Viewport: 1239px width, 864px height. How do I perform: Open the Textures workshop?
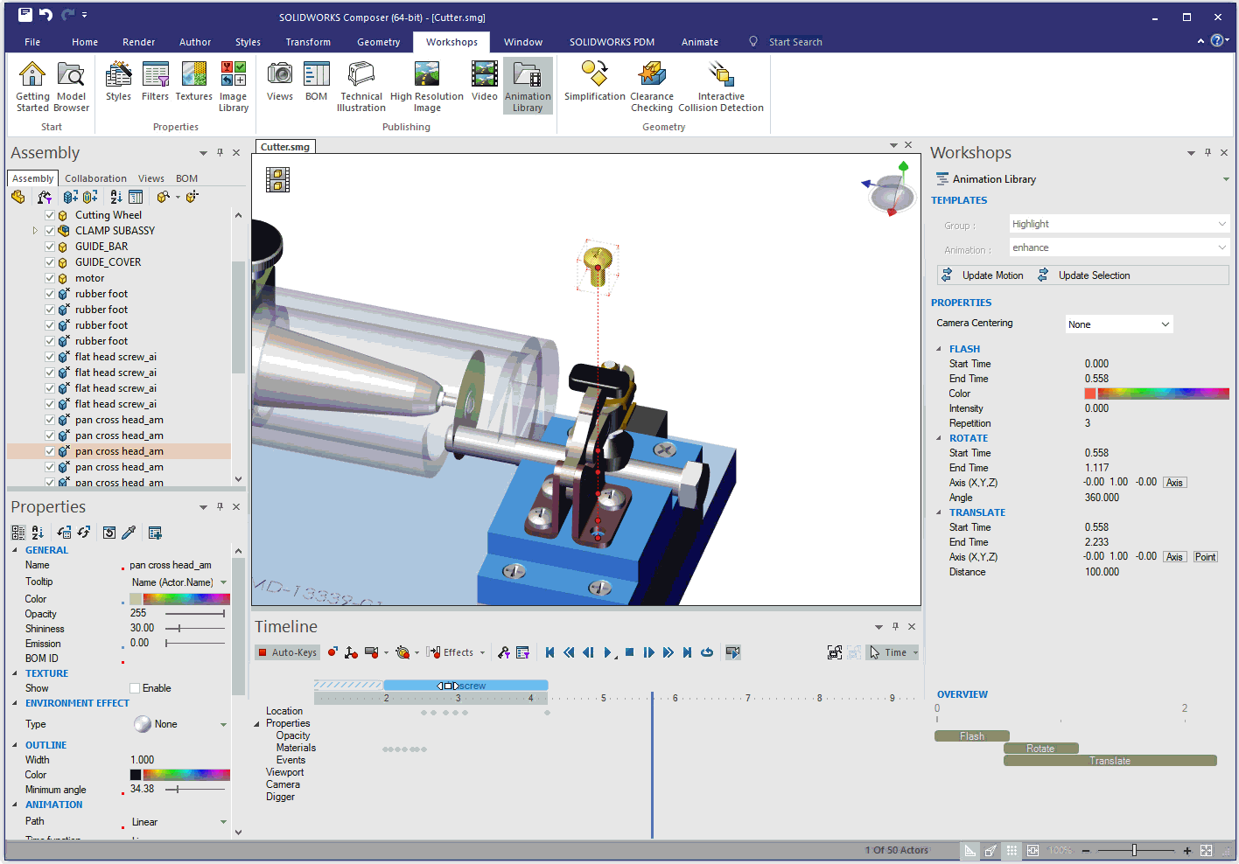click(x=193, y=82)
